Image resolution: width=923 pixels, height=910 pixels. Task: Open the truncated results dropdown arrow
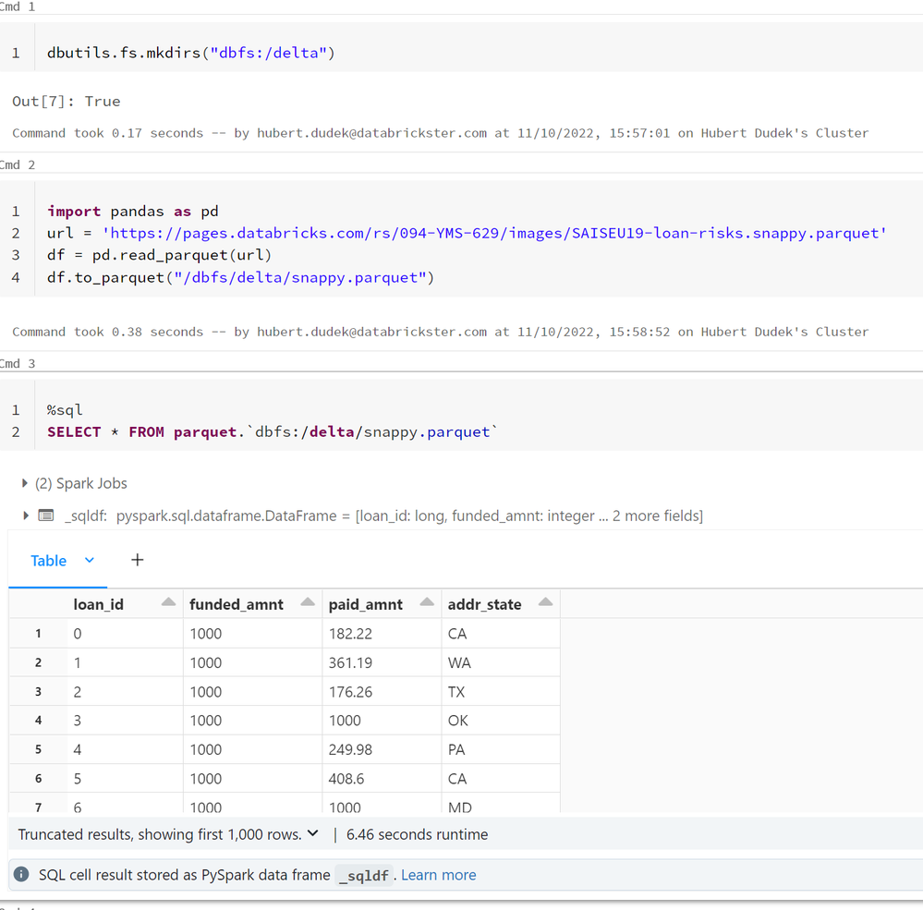pyautogui.click(x=312, y=833)
